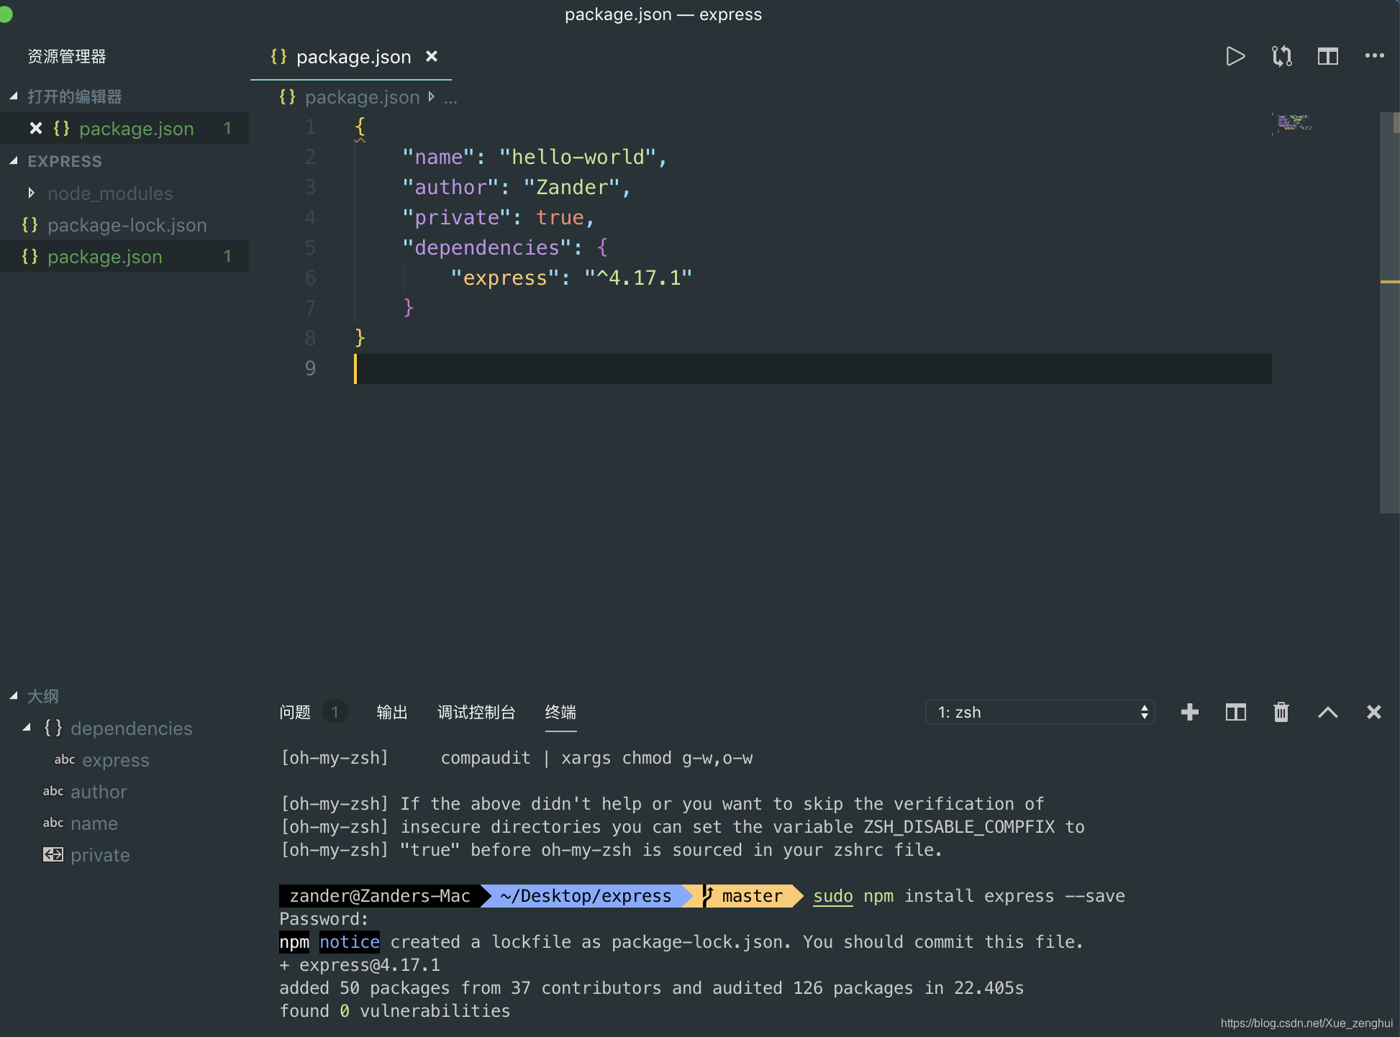Screen dimensions: 1400x1037
Task: Switch to the 调试控制台 debug console tab
Action: [x=476, y=712]
